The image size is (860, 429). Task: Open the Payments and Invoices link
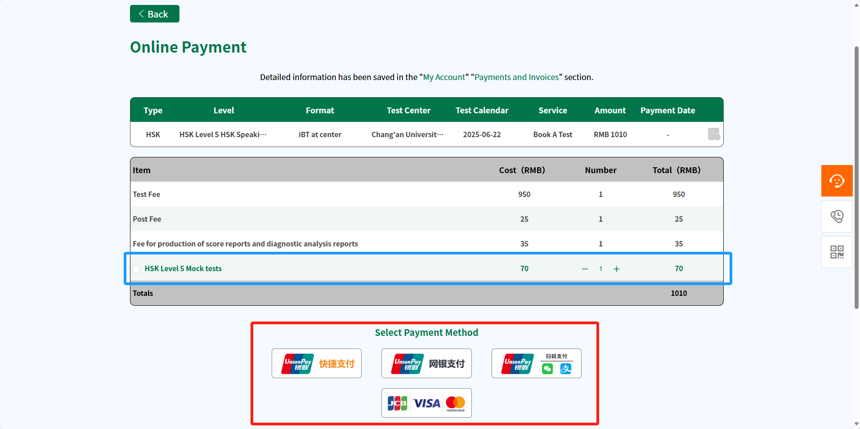coord(516,77)
